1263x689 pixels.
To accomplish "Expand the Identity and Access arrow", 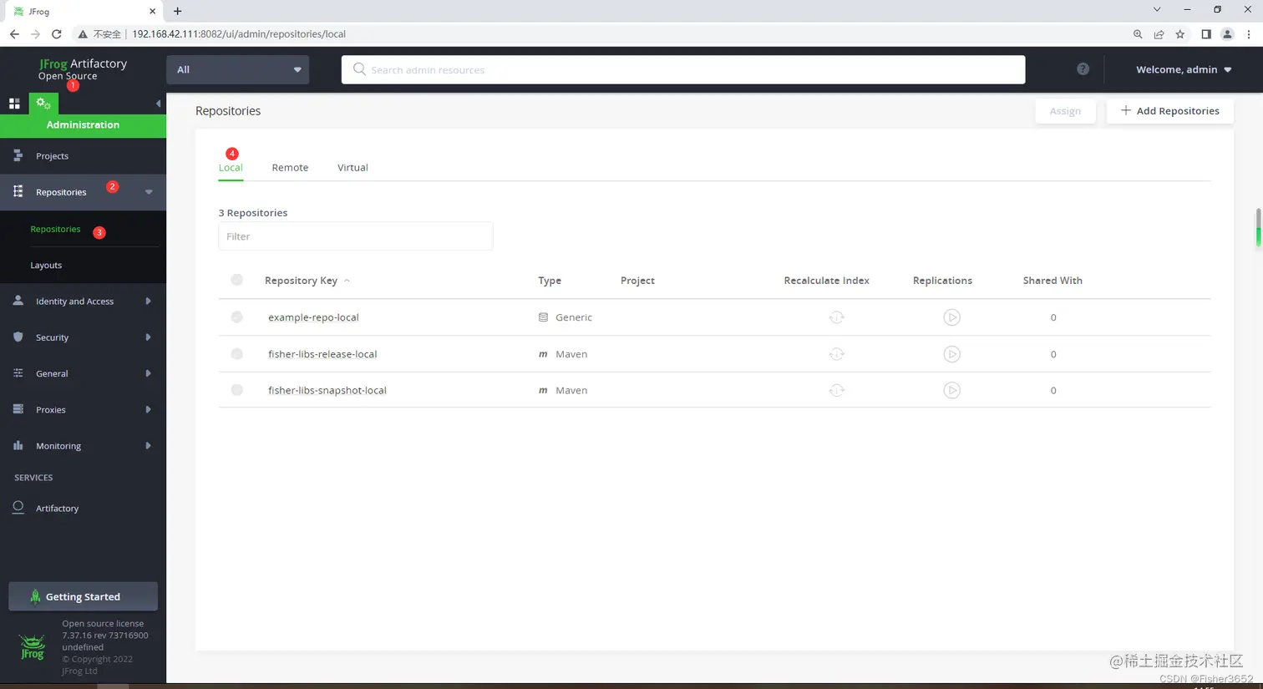I will [x=148, y=301].
